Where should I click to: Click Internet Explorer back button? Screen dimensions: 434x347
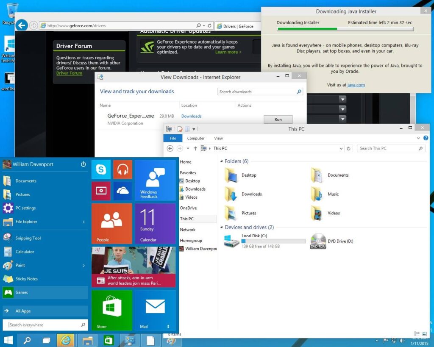22,25
